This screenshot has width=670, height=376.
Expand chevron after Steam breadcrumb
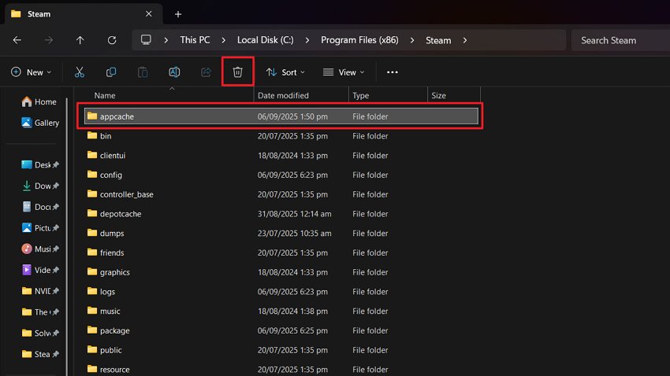[x=465, y=40]
